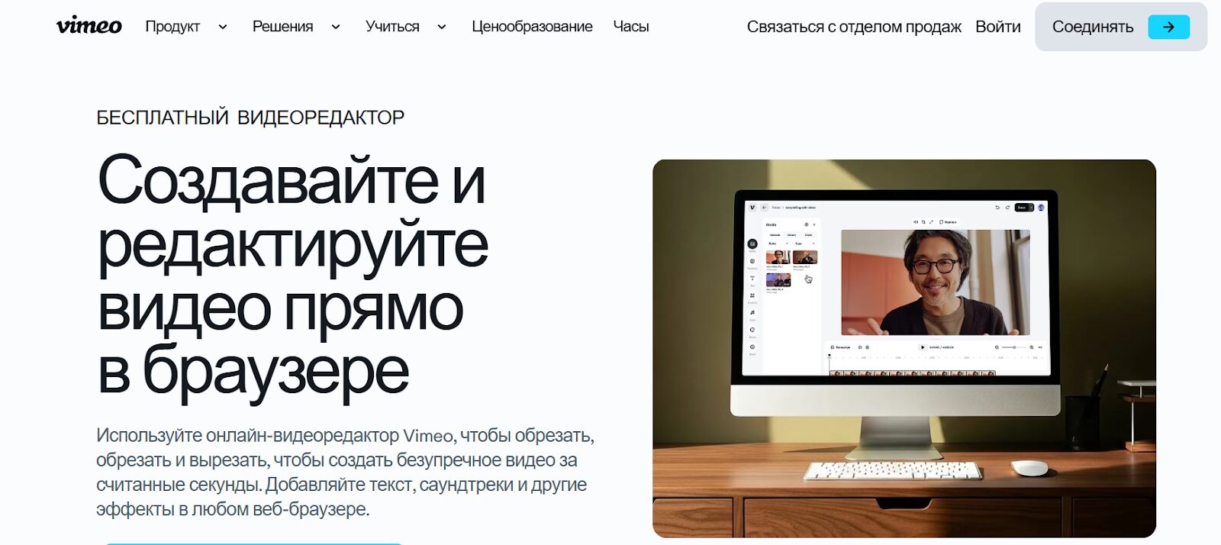Viewport: 1221px width, 545px height.
Task: Expand the chevron next to Решения
Action: point(336,27)
